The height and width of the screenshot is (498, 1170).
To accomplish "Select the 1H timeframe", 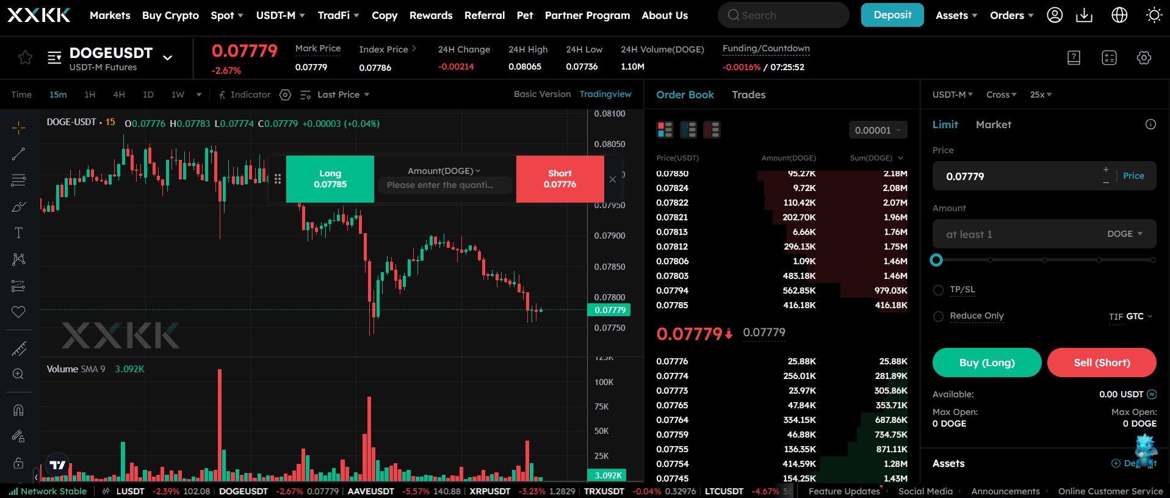I will pyautogui.click(x=90, y=95).
